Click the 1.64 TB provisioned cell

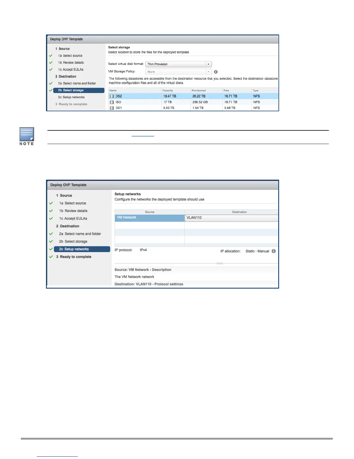[198, 108]
